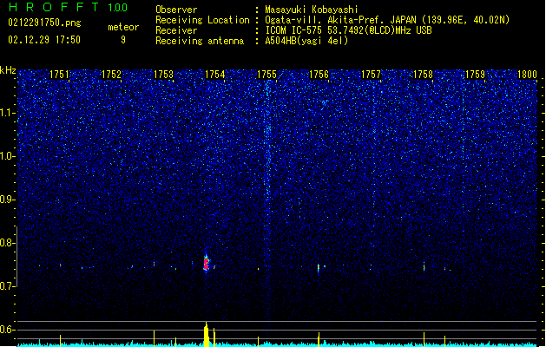Click the "Observer" field label
The height and width of the screenshot is (347, 546).
point(176,10)
